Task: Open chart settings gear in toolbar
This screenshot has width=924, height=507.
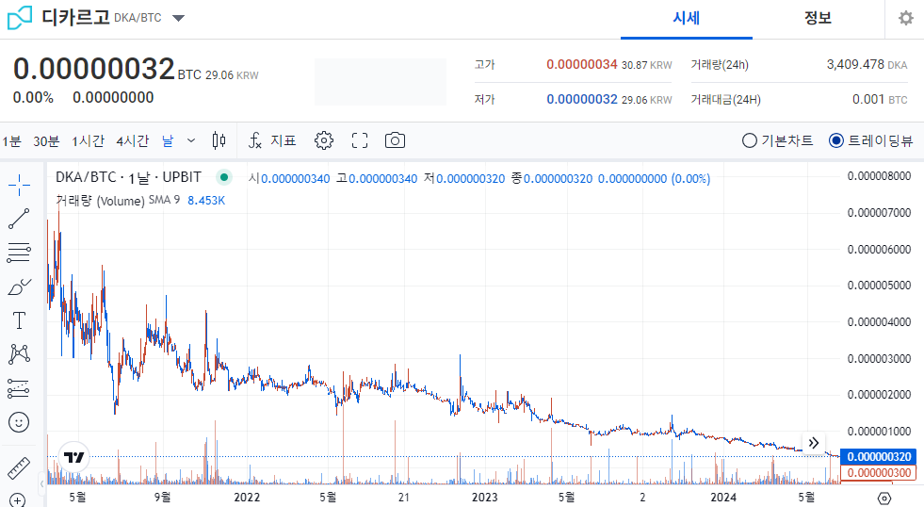Action: (323, 140)
